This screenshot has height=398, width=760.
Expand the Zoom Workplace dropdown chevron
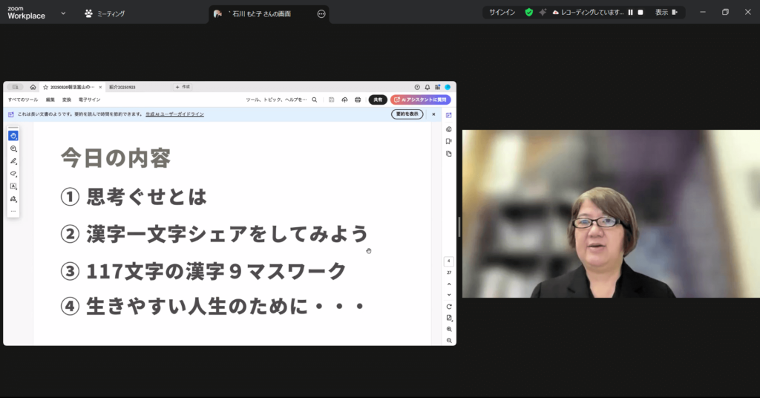(x=63, y=13)
